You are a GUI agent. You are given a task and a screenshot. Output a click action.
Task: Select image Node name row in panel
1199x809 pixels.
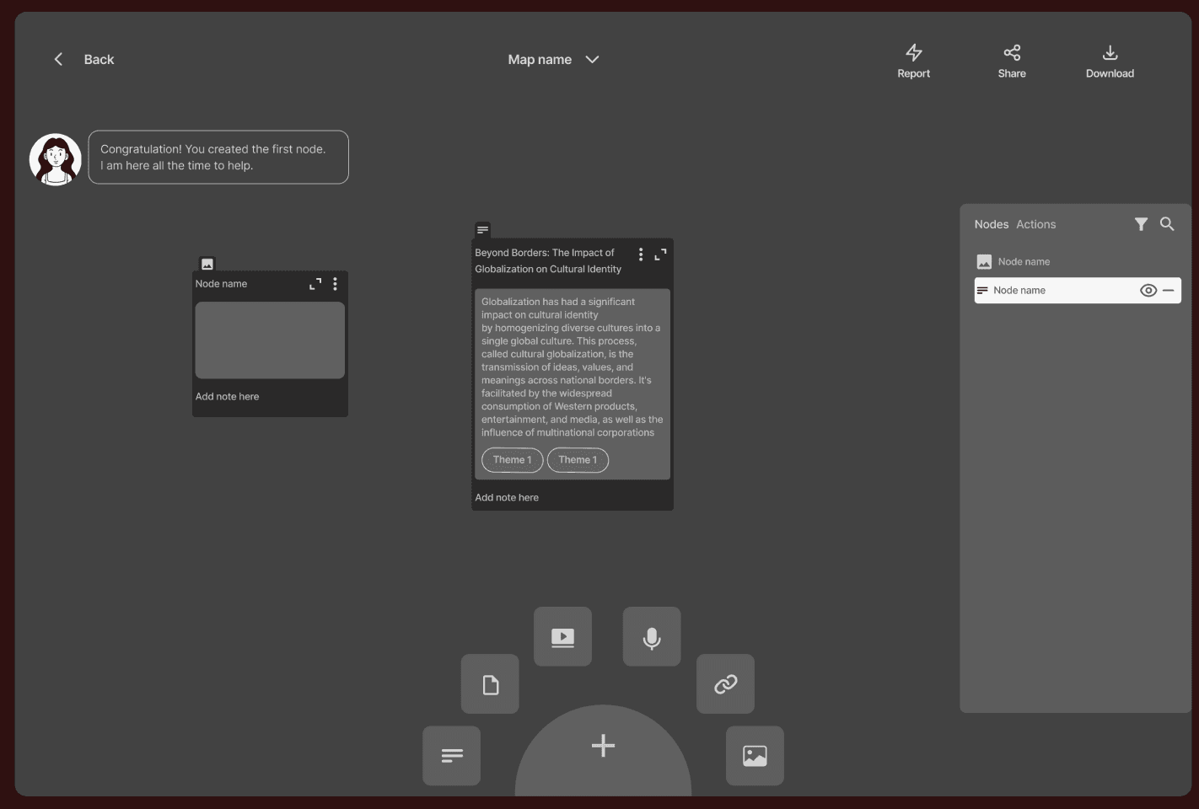click(1078, 262)
